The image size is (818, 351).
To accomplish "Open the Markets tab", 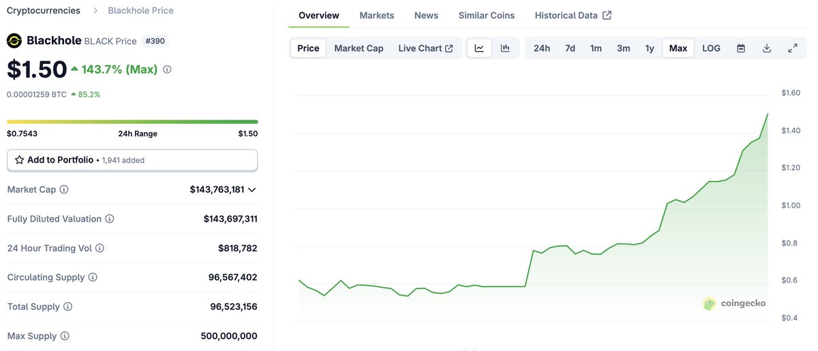I will [377, 15].
